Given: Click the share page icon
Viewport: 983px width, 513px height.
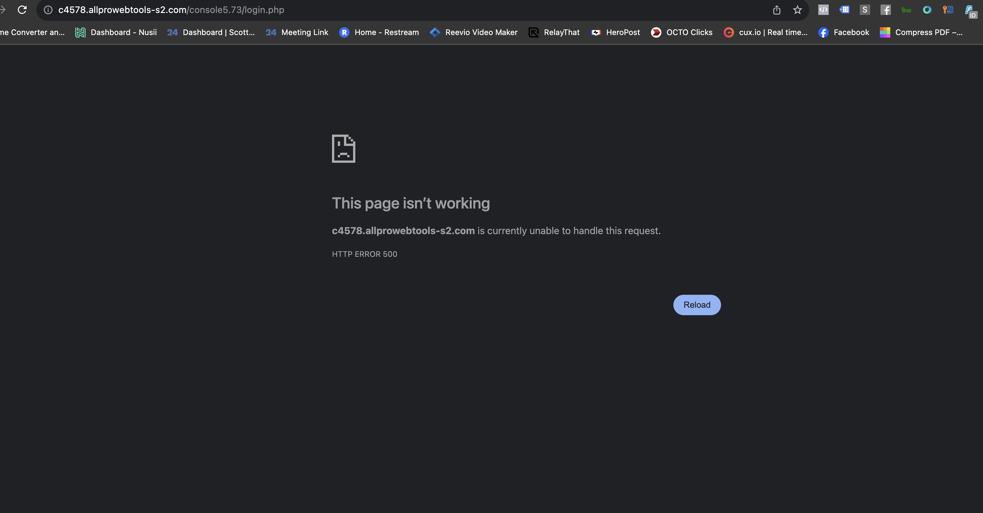Looking at the screenshot, I should tap(776, 10).
